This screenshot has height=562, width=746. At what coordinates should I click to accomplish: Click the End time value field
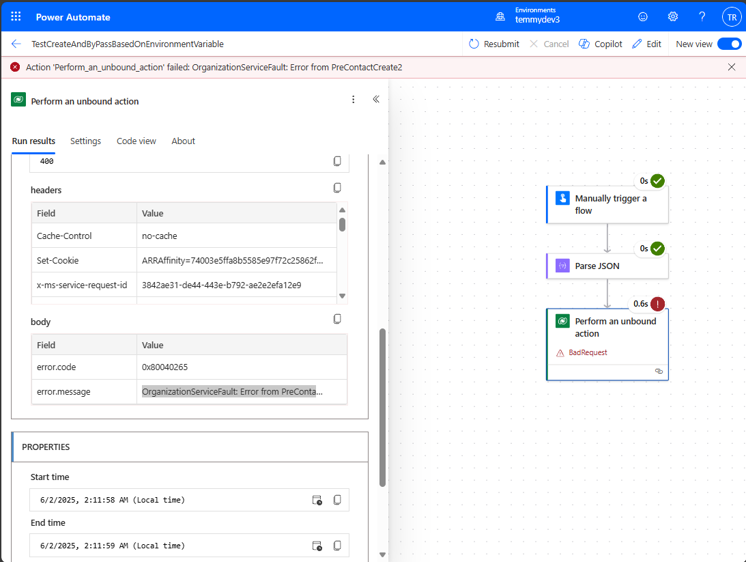[x=189, y=546]
